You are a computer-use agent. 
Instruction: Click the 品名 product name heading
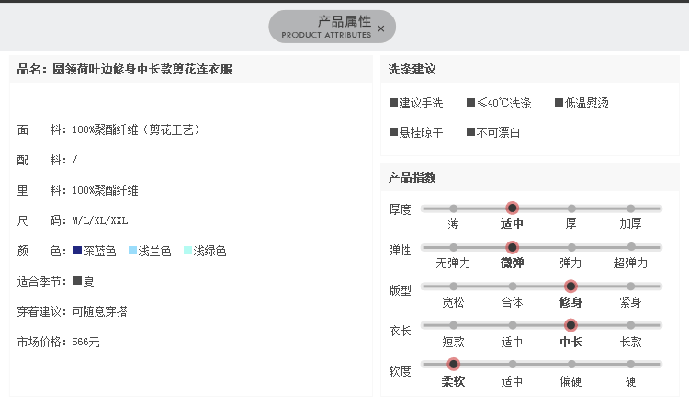point(124,70)
